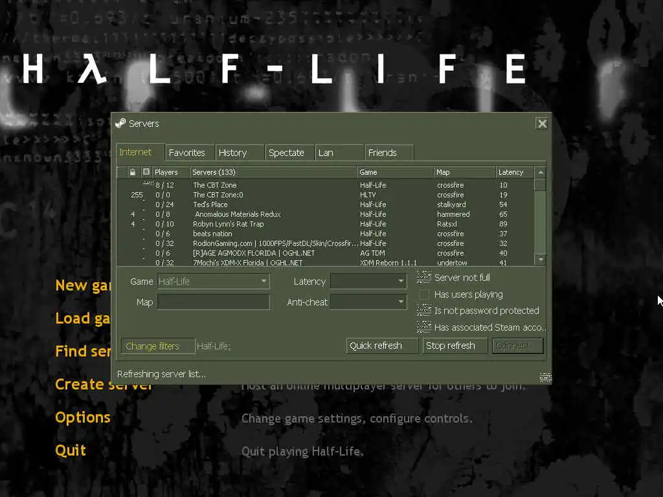Viewport: 663px width, 497px height.
Task: Select Anomalous Materials Redux server
Action: pyautogui.click(x=326, y=214)
